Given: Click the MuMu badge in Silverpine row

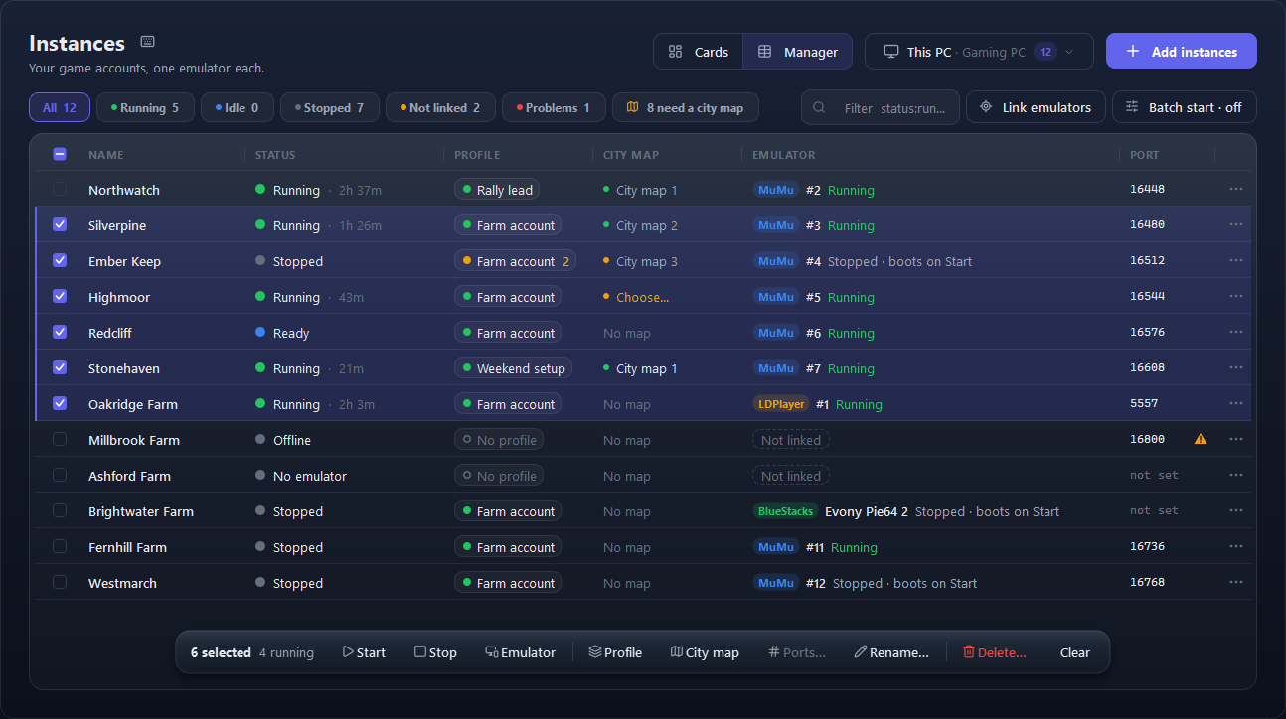Looking at the screenshot, I should (x=776, y=225).
